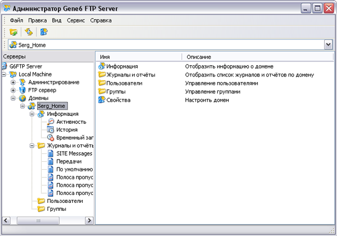
Task: Click the Информация icon in the tree
Action: (x=41, y=114)
